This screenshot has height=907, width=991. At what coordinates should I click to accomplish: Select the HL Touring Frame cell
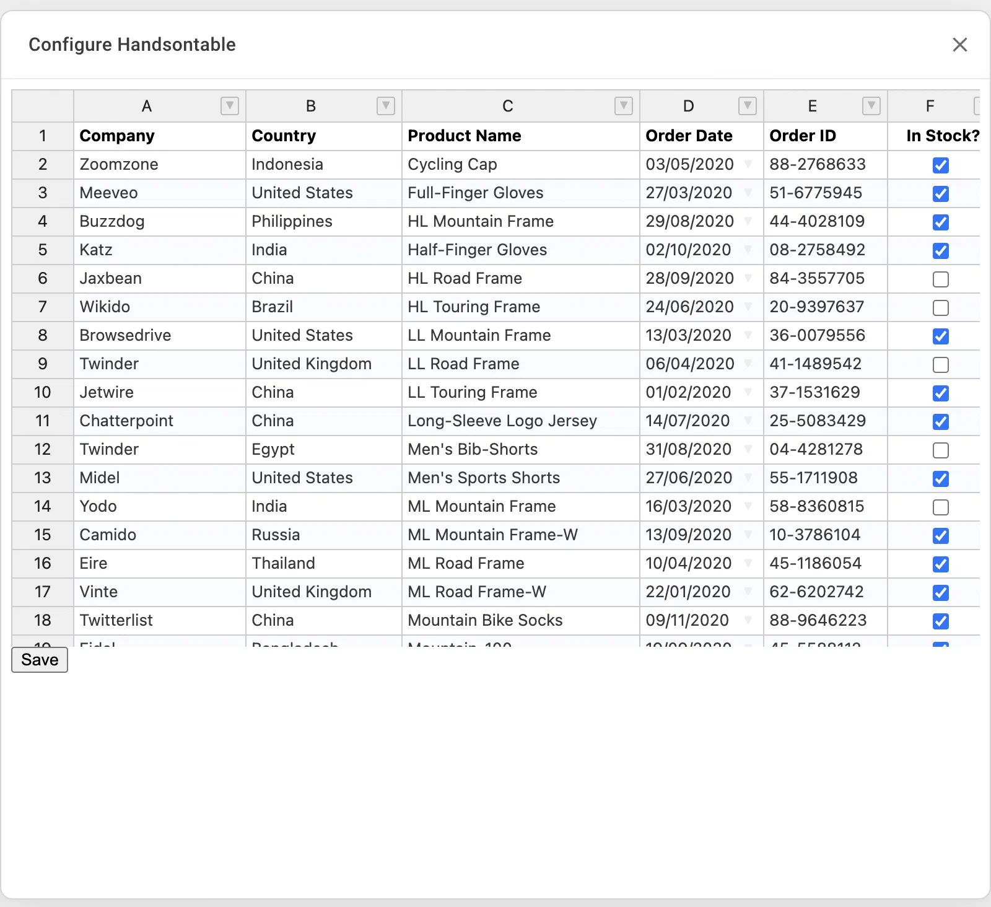click(x=521, y=307)
